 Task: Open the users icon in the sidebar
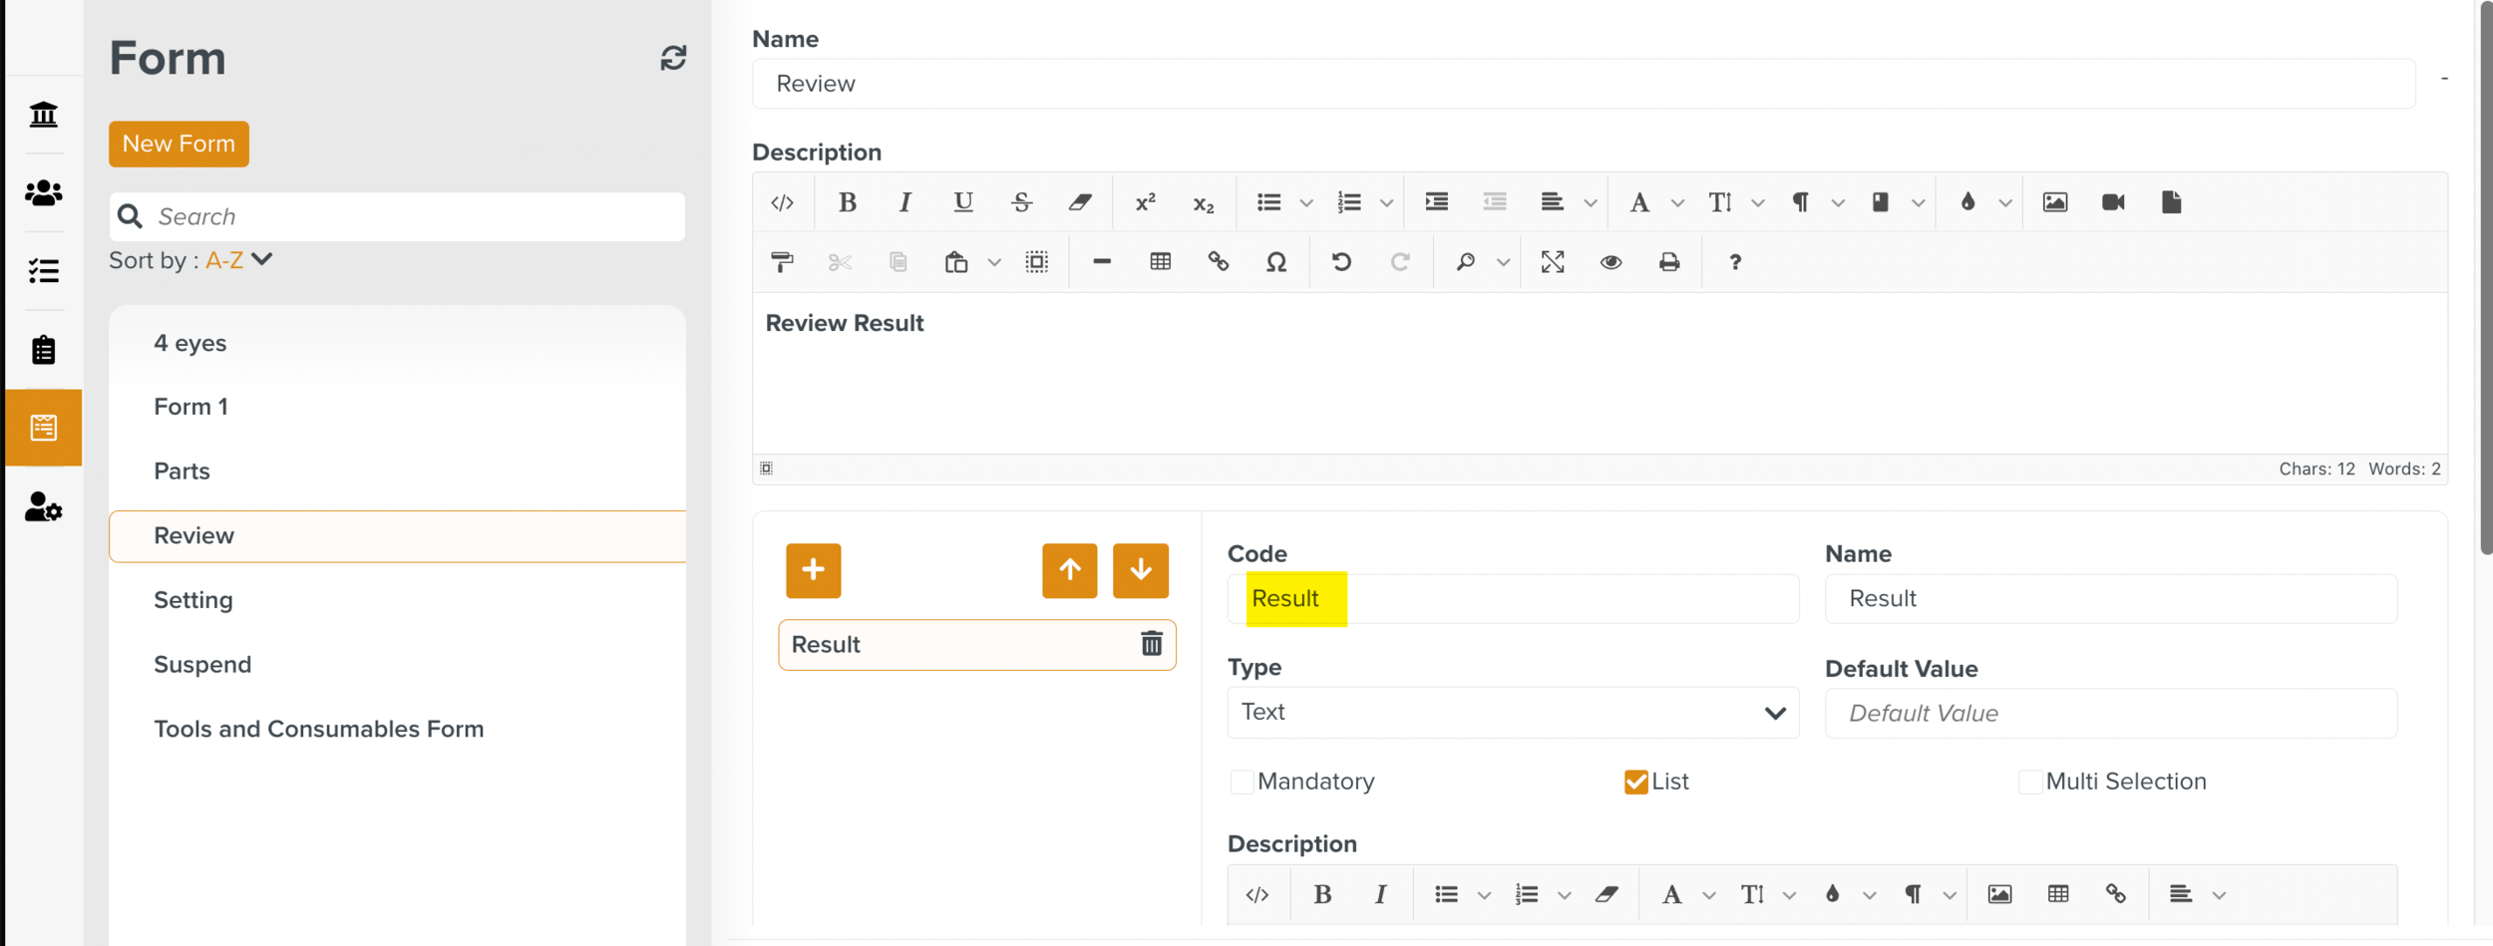pos(43,193)
